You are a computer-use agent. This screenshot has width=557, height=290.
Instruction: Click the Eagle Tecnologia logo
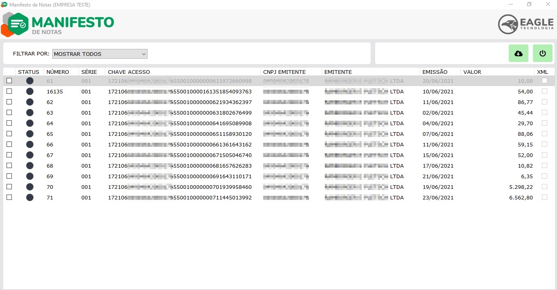point(526,24)
